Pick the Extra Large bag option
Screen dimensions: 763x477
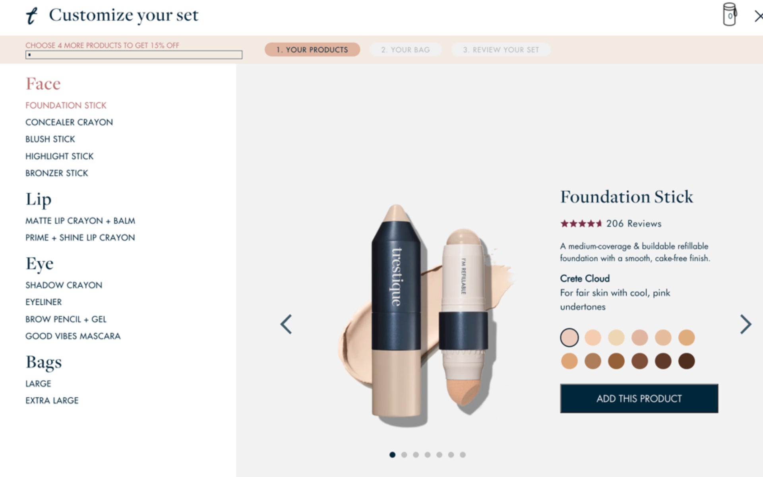52,401
